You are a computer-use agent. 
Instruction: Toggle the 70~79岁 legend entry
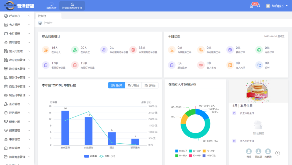click(x=209, y=151)
